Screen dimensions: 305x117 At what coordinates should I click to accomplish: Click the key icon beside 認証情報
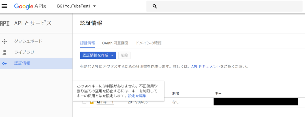pyautogui.click(x=4, y=63)
